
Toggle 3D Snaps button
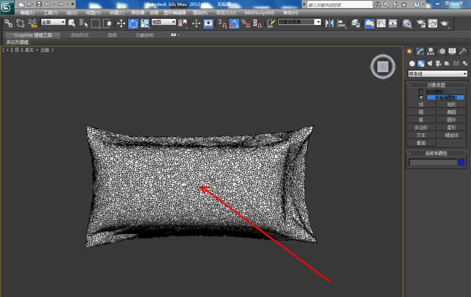[x=222, y=23]
